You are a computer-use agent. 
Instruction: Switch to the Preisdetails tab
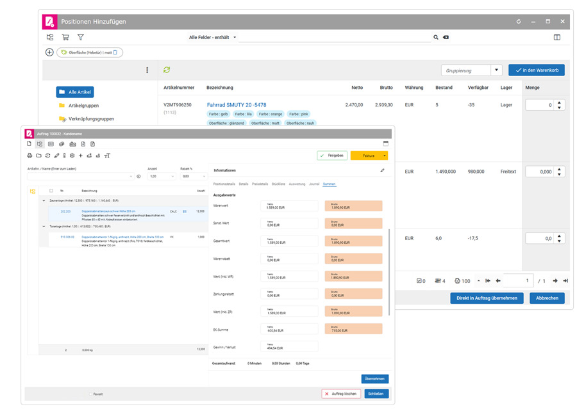pos(260,184)
